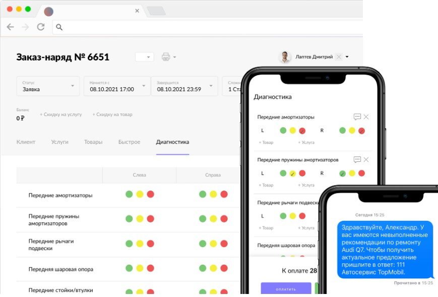Open comment icon for Передние пружины амортизаторов on phone
Screen dimensions: 438x297
[357, 159]
